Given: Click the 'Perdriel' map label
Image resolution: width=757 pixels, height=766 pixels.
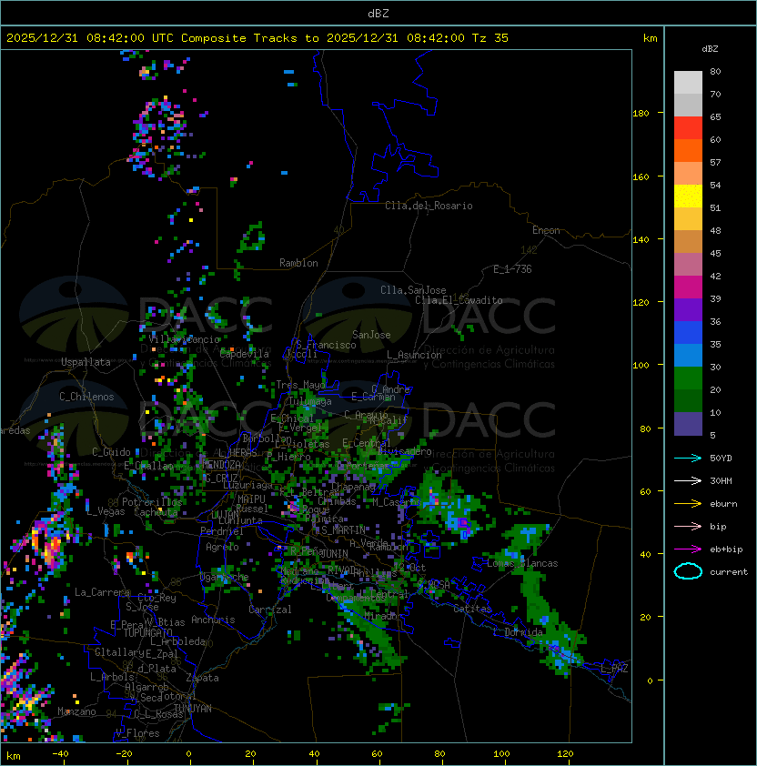Looking at the screenshot, I should coord(222,531).
